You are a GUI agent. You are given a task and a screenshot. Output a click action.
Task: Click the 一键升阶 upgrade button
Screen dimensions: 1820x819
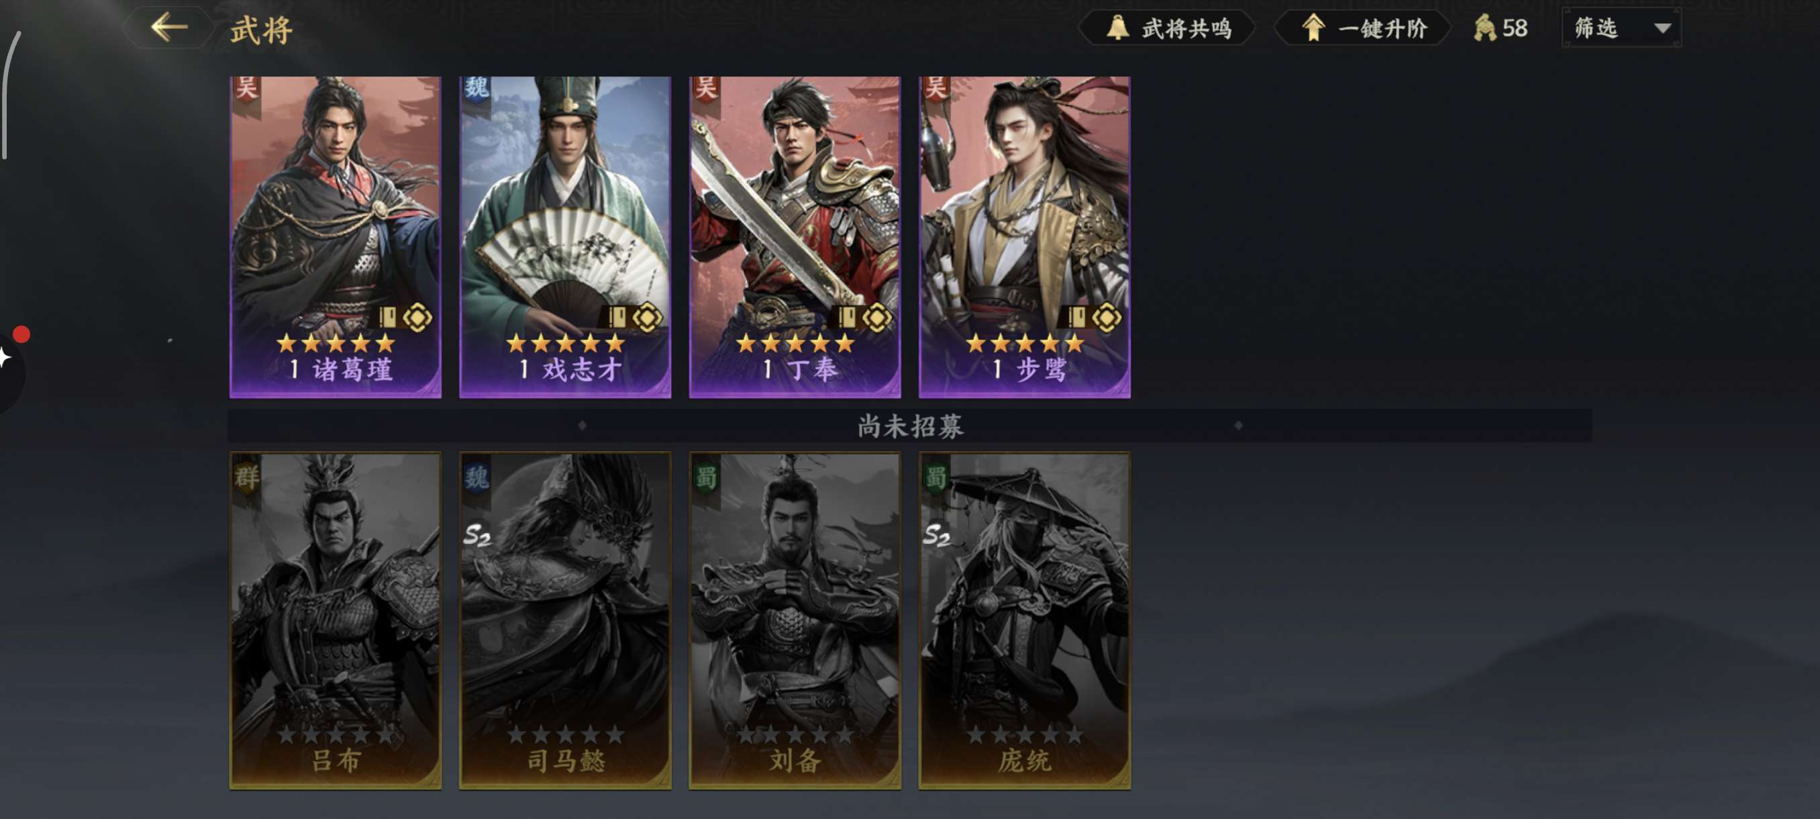(1362, 28)
